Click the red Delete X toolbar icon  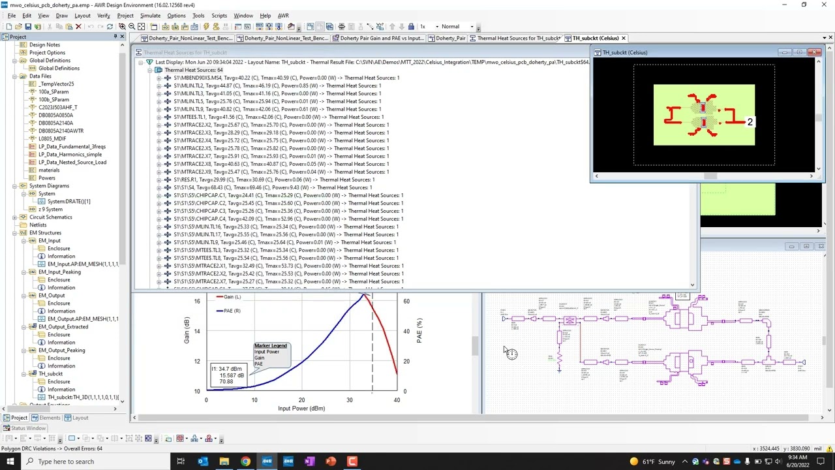(78, 27)
